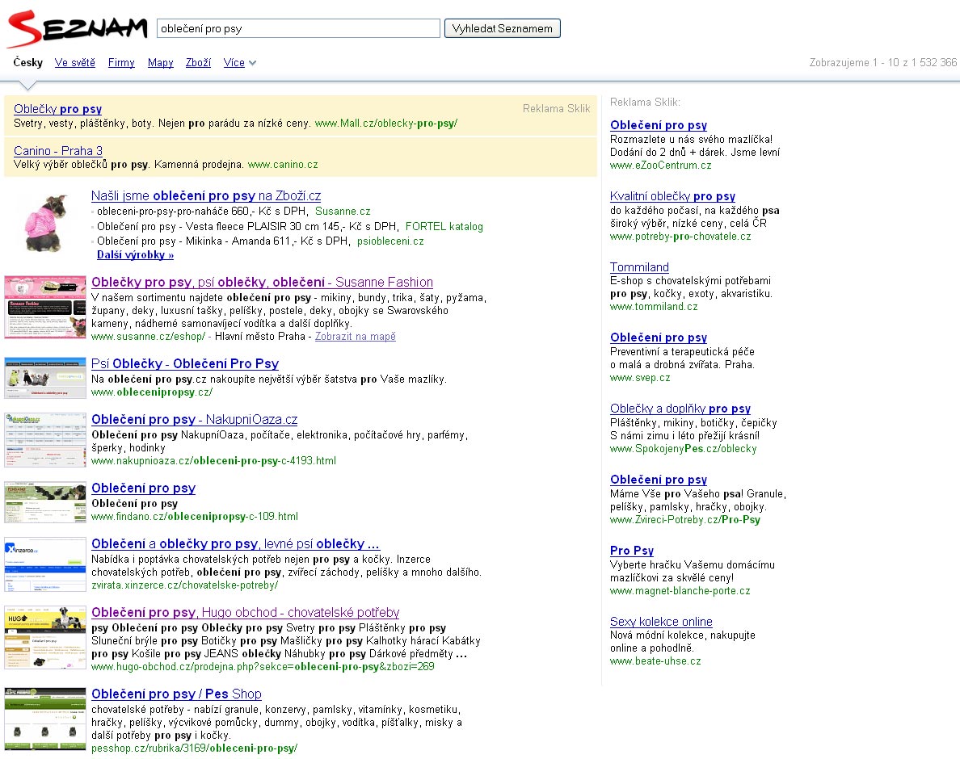Open 'Oblečení a oblečky pro psy, levné psí oblečky' result
This screenshot has height=759, width=960.
pyautogui.click(x=235, y=543)
